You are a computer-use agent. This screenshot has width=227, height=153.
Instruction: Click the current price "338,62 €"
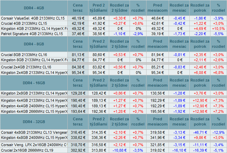(x=78, y=138)
